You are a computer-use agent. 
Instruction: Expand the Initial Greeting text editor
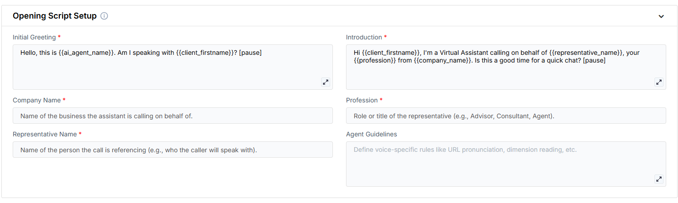pyautogui.click(x=325, y=82)
